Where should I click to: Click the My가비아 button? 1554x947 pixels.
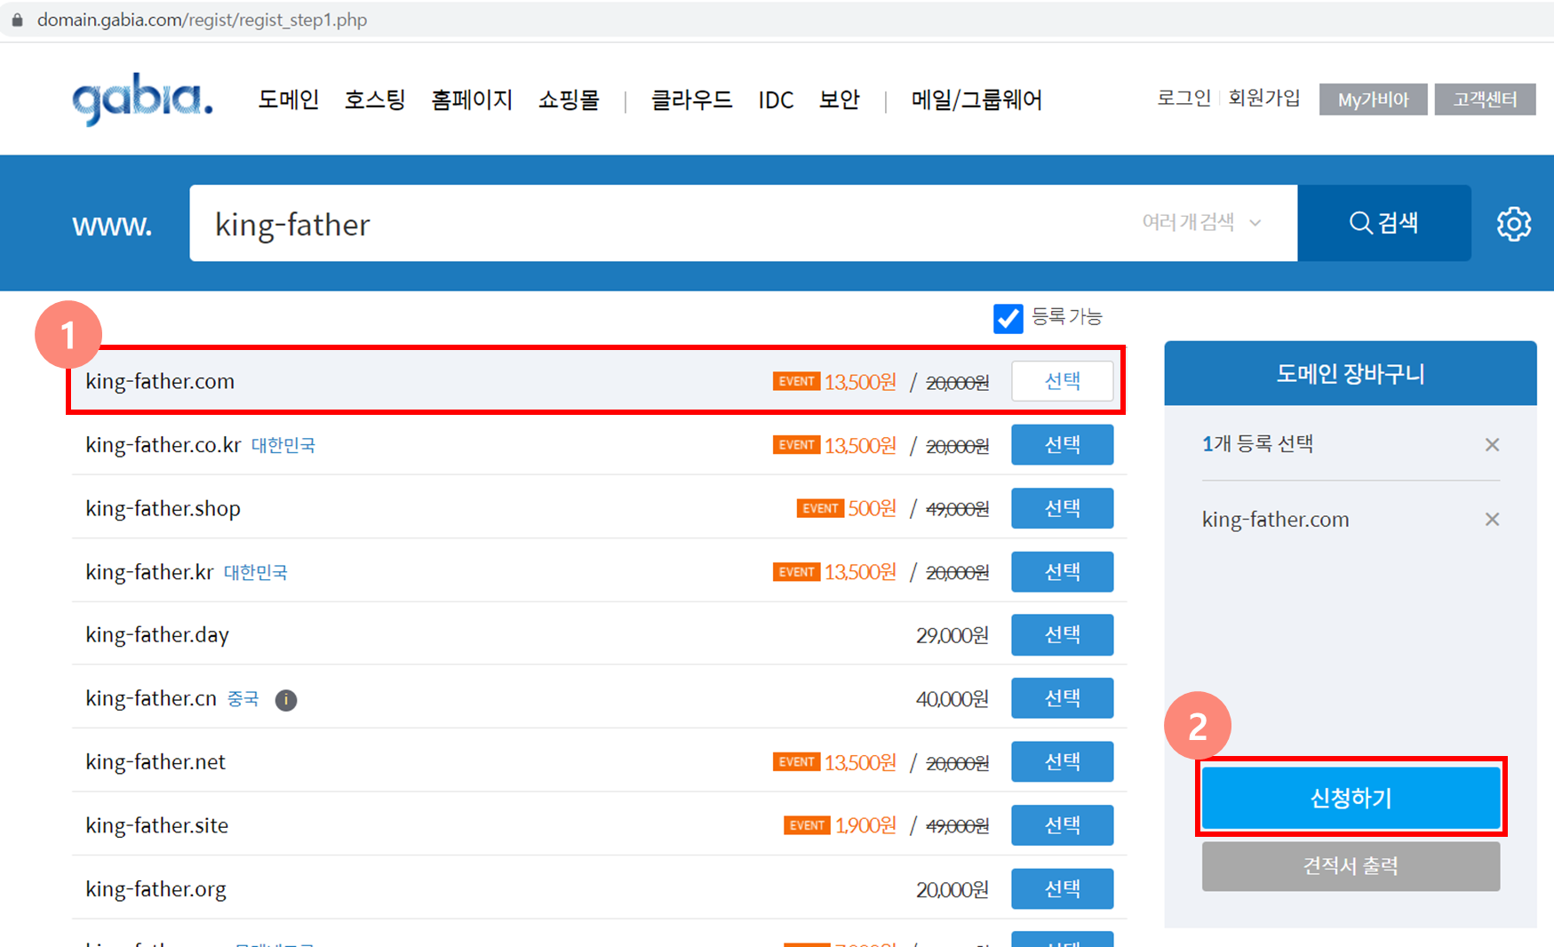1372,99
